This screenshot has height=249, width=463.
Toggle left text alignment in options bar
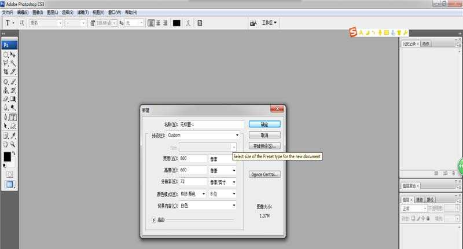(x=150, y=23)
